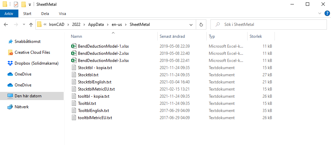
Task: Click the text file icon of tooltblMetricEU.txt
Action: 74,117
